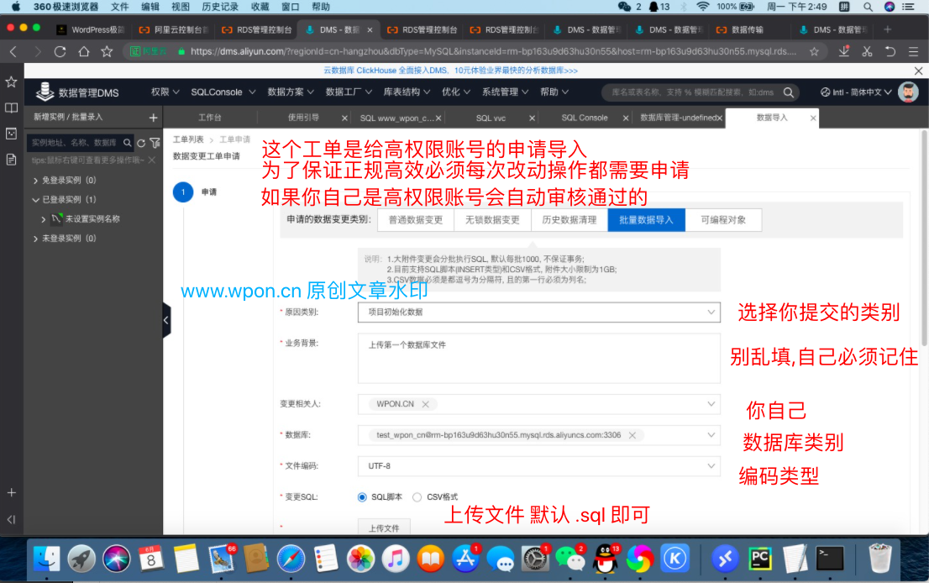
Task: Reload the current page
Action: [x=60, y=51]
